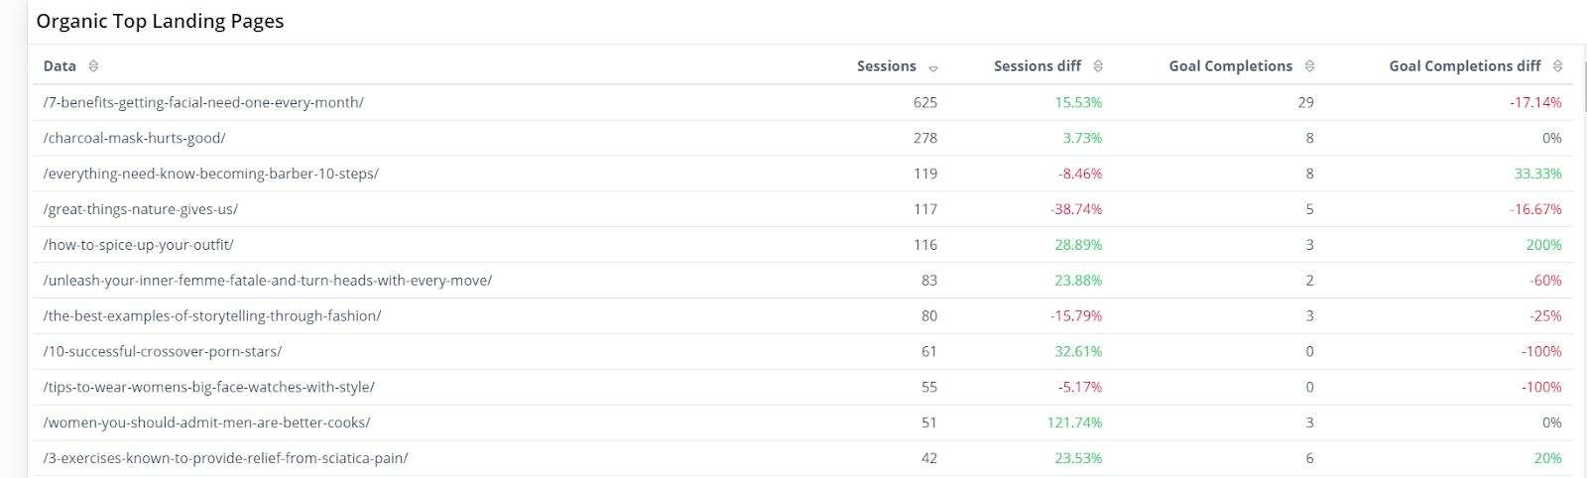Screen dimensions: 1587x478
Task: Click /everything-need-know-becoming-barber-10-steps/ entry
Action: [803, 174]
